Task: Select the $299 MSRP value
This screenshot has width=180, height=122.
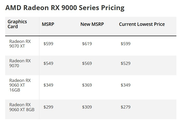Action: point(48,107)
